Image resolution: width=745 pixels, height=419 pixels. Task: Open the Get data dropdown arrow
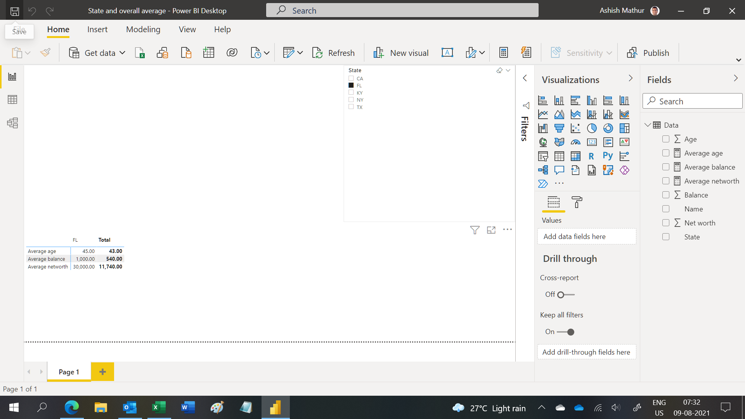tap(122, 53)
